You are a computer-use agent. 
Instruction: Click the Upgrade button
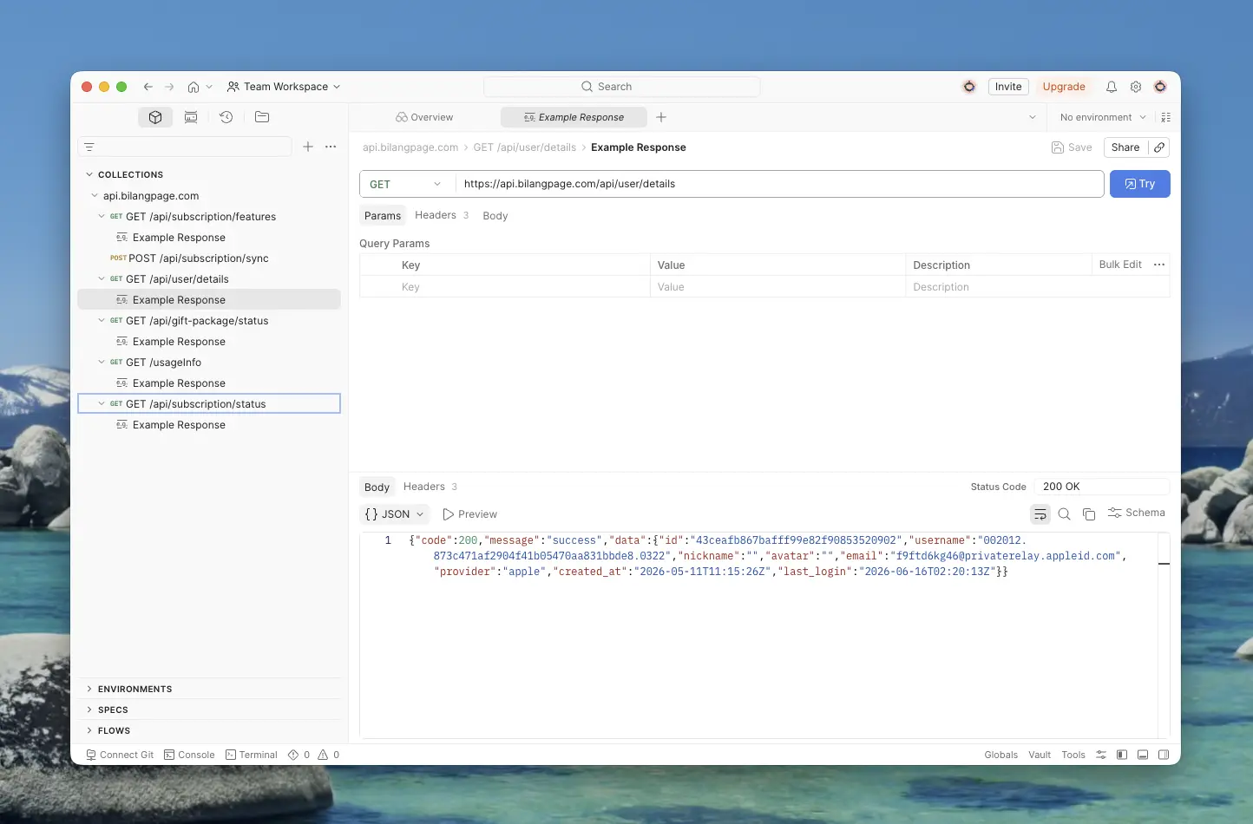(x=1064, y=87)
